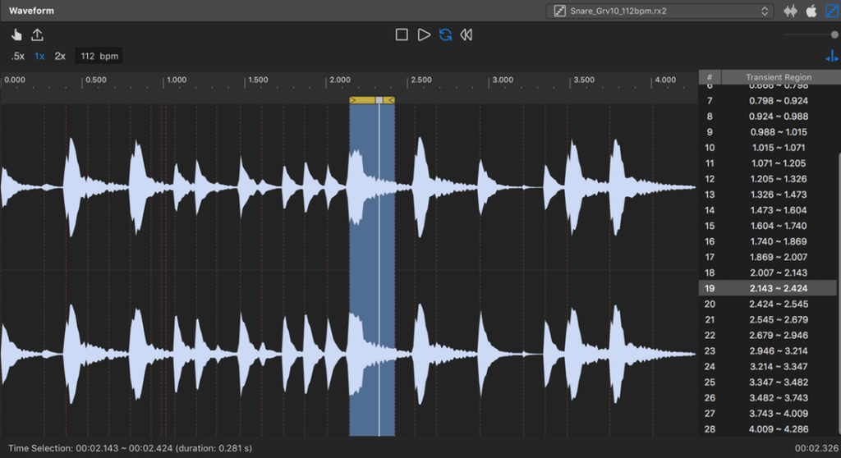Select transient row 25 (3.347 ~ 3.482)
Image resolution: width=841 pixels, height=458 pixels.
768,382
